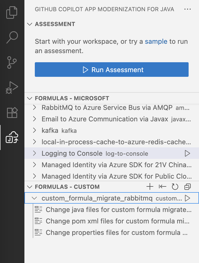Open the Run and Debug icon
Viewport: 199px width, 263px height.
pyautogui.click(x=12, y=87)
